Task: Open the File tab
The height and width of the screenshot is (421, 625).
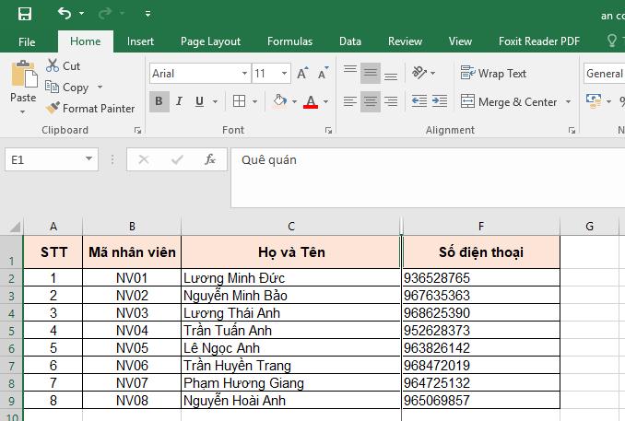Action: pyautogui.click(x=27, y=41)
